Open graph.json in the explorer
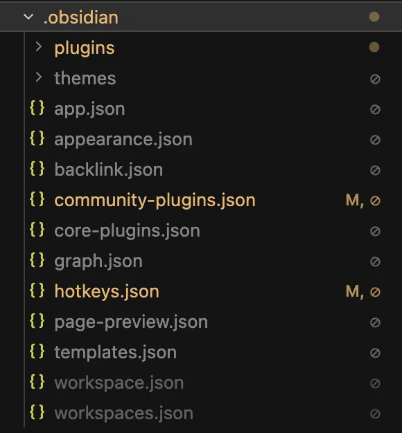402x433 pixels. tap(98, 261)
